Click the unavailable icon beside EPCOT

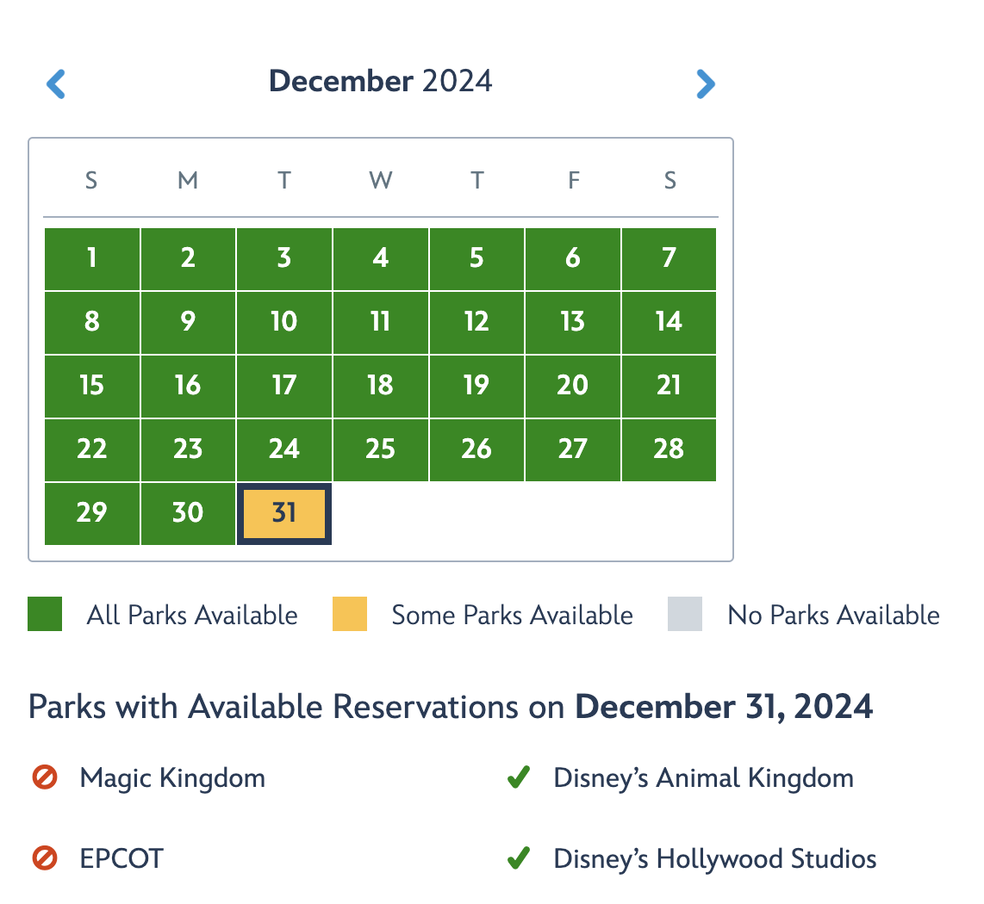click(45, 858)
